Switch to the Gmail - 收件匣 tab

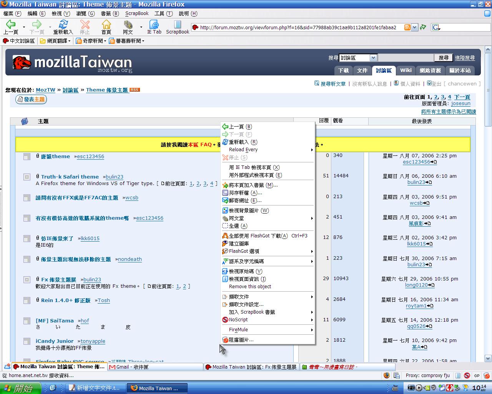point(155,367)
